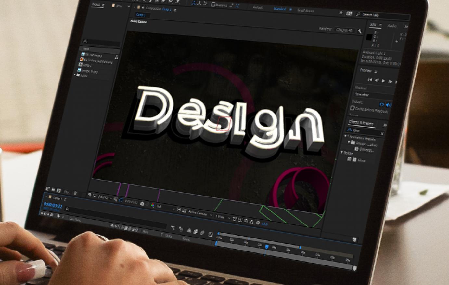Open the graph editor icon in timeline
Image resolution: width=449 pixels, height=285 pixels.
211,234
